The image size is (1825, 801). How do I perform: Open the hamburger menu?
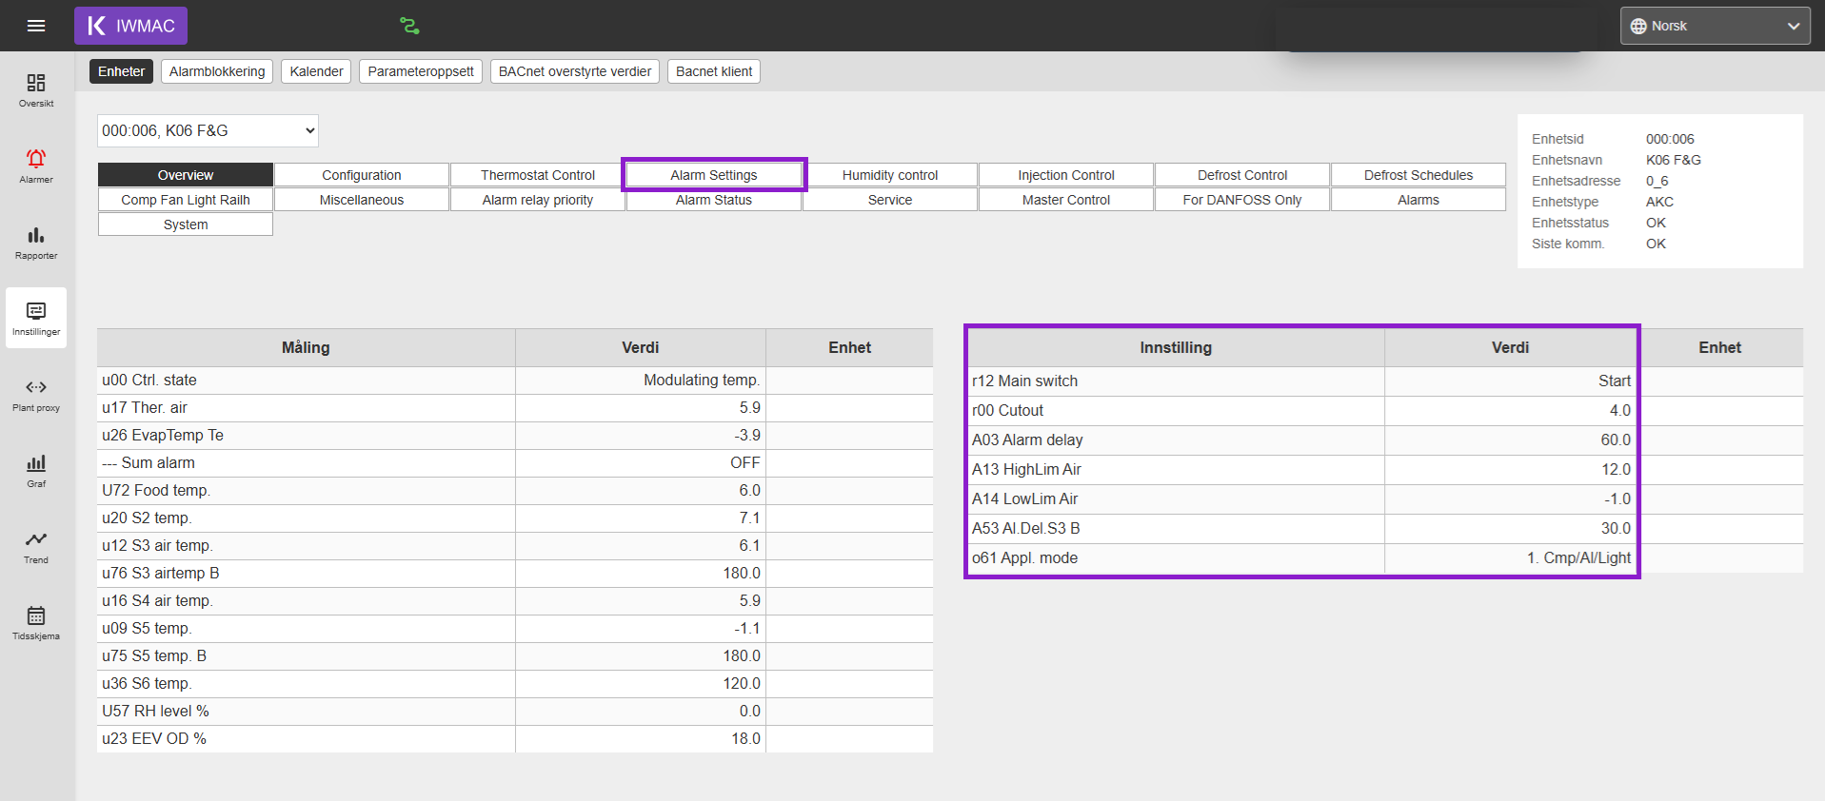36,26
